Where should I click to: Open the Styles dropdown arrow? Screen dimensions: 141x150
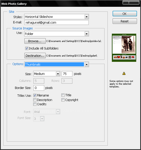[86, 17]
